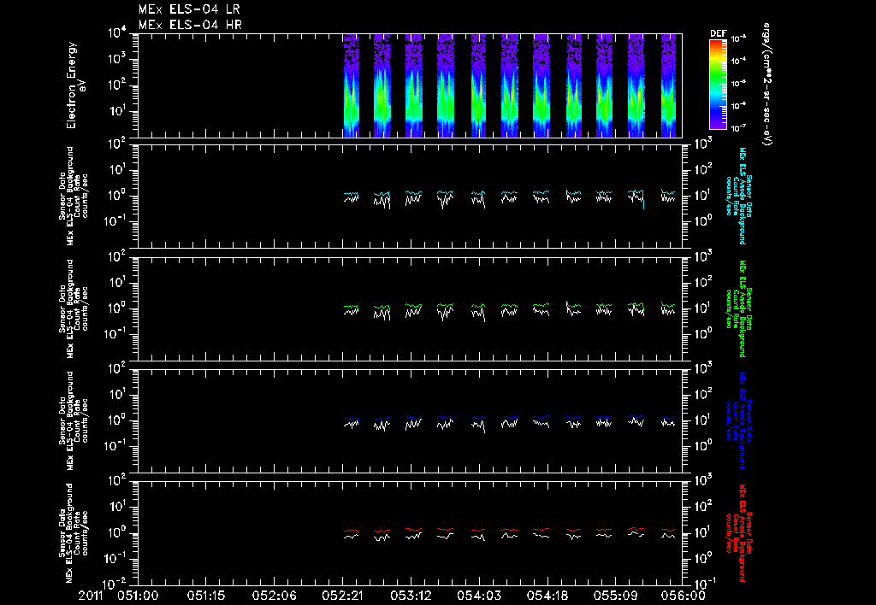
Task: Select the "056:00" time tick label
Action: coord(684,596)
